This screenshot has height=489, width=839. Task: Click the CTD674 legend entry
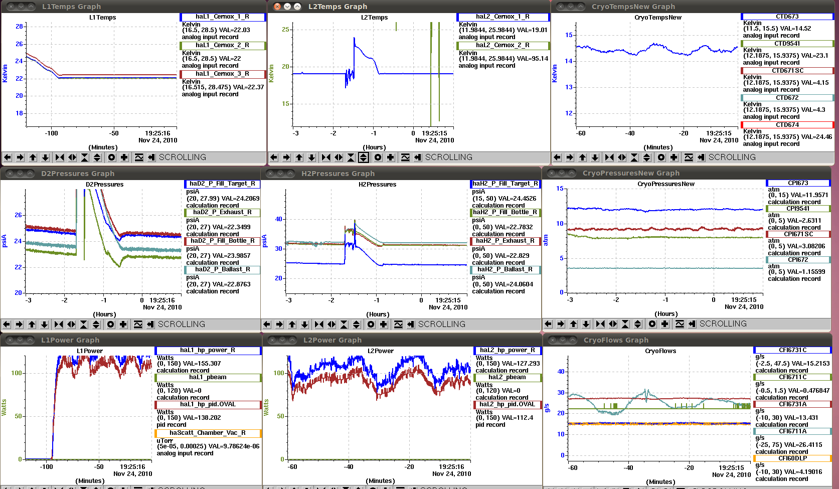click(787, 125)
